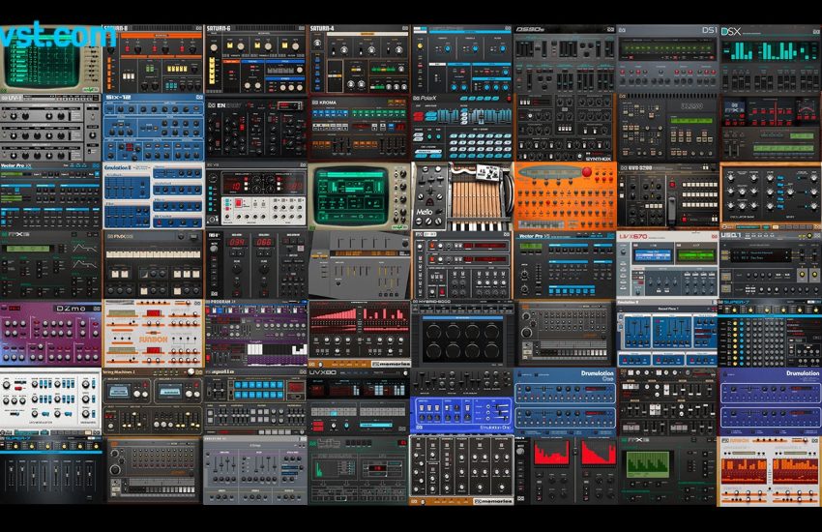Open the red bar-graph synth above memories logo
The image size is (822, 532).
[359, 334]
